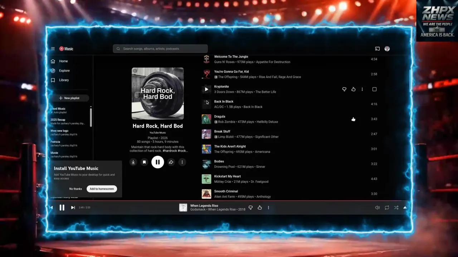
Task: Skip to the next track
Action: (x=73, y=207)
